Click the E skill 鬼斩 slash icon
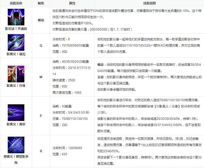The width and height of the screenshot is (204, 168). click(x=16, y=113)
